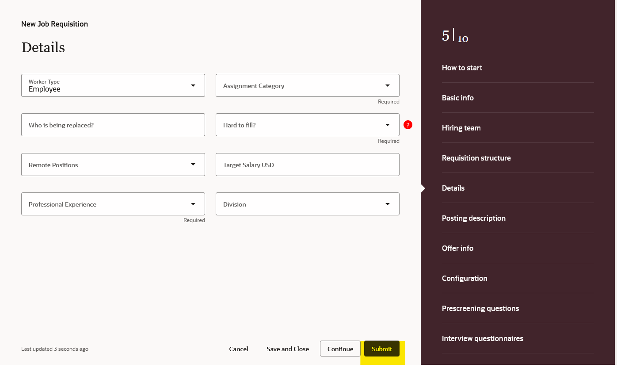The height and width of the screenshot is (368, 617).
Task: Open the Basic info step
Action: tap(458, 98)
